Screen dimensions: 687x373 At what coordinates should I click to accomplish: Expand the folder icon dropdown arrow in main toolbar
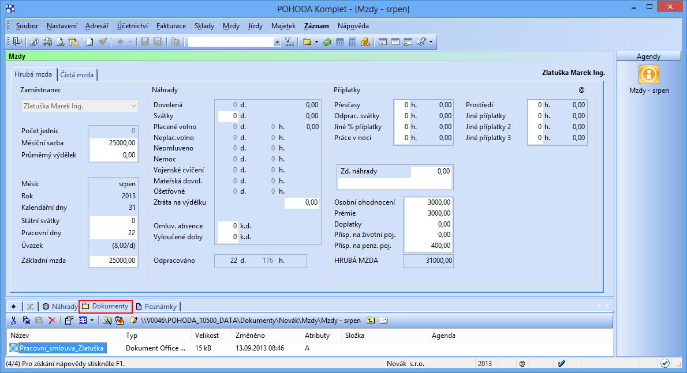[x=316, y=42]
